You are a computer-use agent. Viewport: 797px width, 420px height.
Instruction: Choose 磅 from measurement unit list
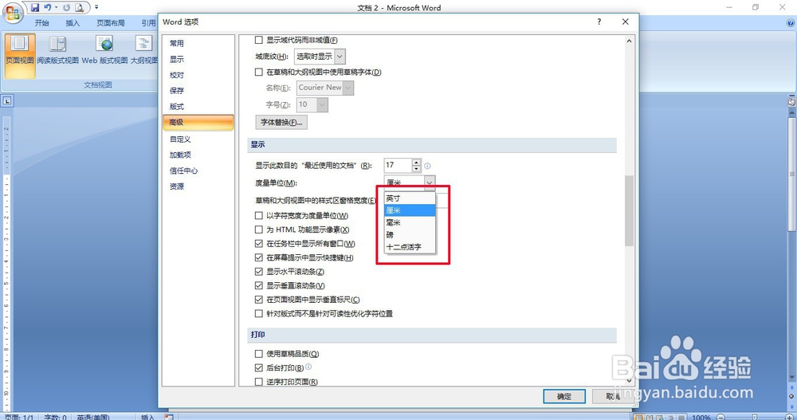coord(410,235)
